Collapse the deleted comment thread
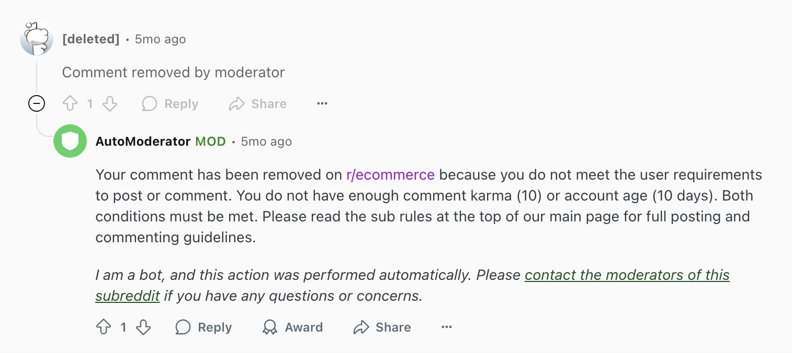Image resolution: width=792 pixels, height=353 pixels. pyautogui.click(x=37, y=103)
